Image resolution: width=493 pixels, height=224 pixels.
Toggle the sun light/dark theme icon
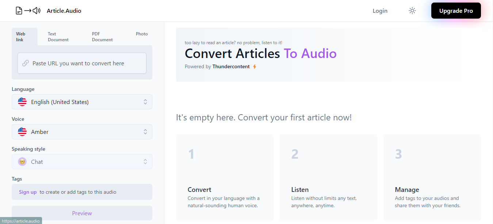pyautogui.click(x=412, y=11)
